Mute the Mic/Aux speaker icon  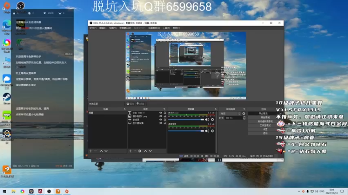tap(207, 120)
